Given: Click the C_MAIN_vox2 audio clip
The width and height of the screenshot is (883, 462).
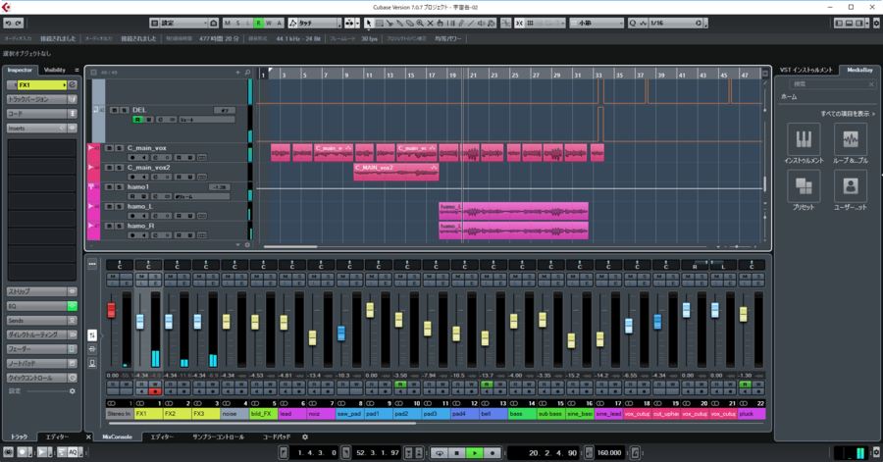Looking at the screenshot, I should (396, 173).
